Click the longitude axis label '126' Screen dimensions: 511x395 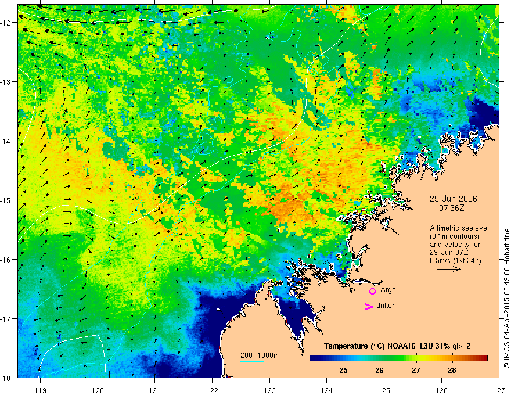coord(441,390)
